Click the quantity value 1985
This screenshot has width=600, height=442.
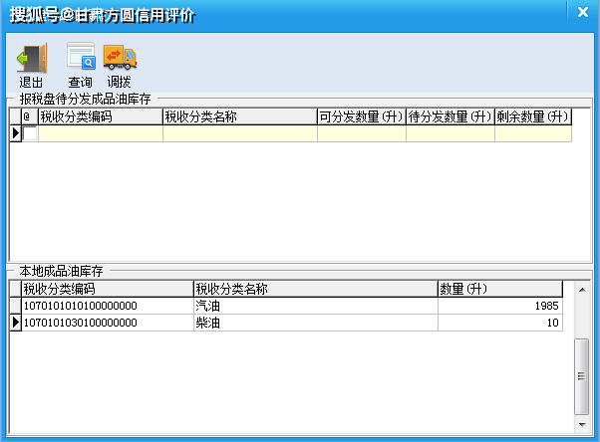pyautogui.click(x=546, y=306)
